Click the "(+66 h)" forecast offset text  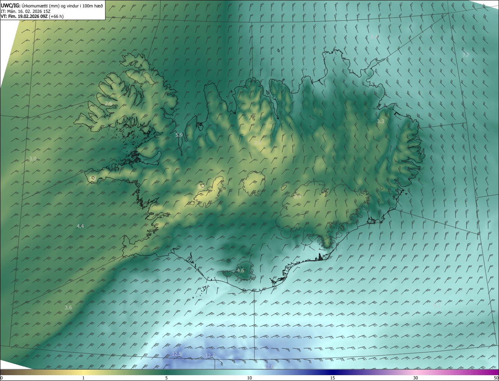coord(56,16)
